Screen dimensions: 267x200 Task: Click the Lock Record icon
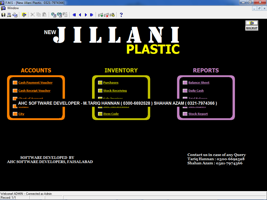pyautogui.click(x=112, y=15)
